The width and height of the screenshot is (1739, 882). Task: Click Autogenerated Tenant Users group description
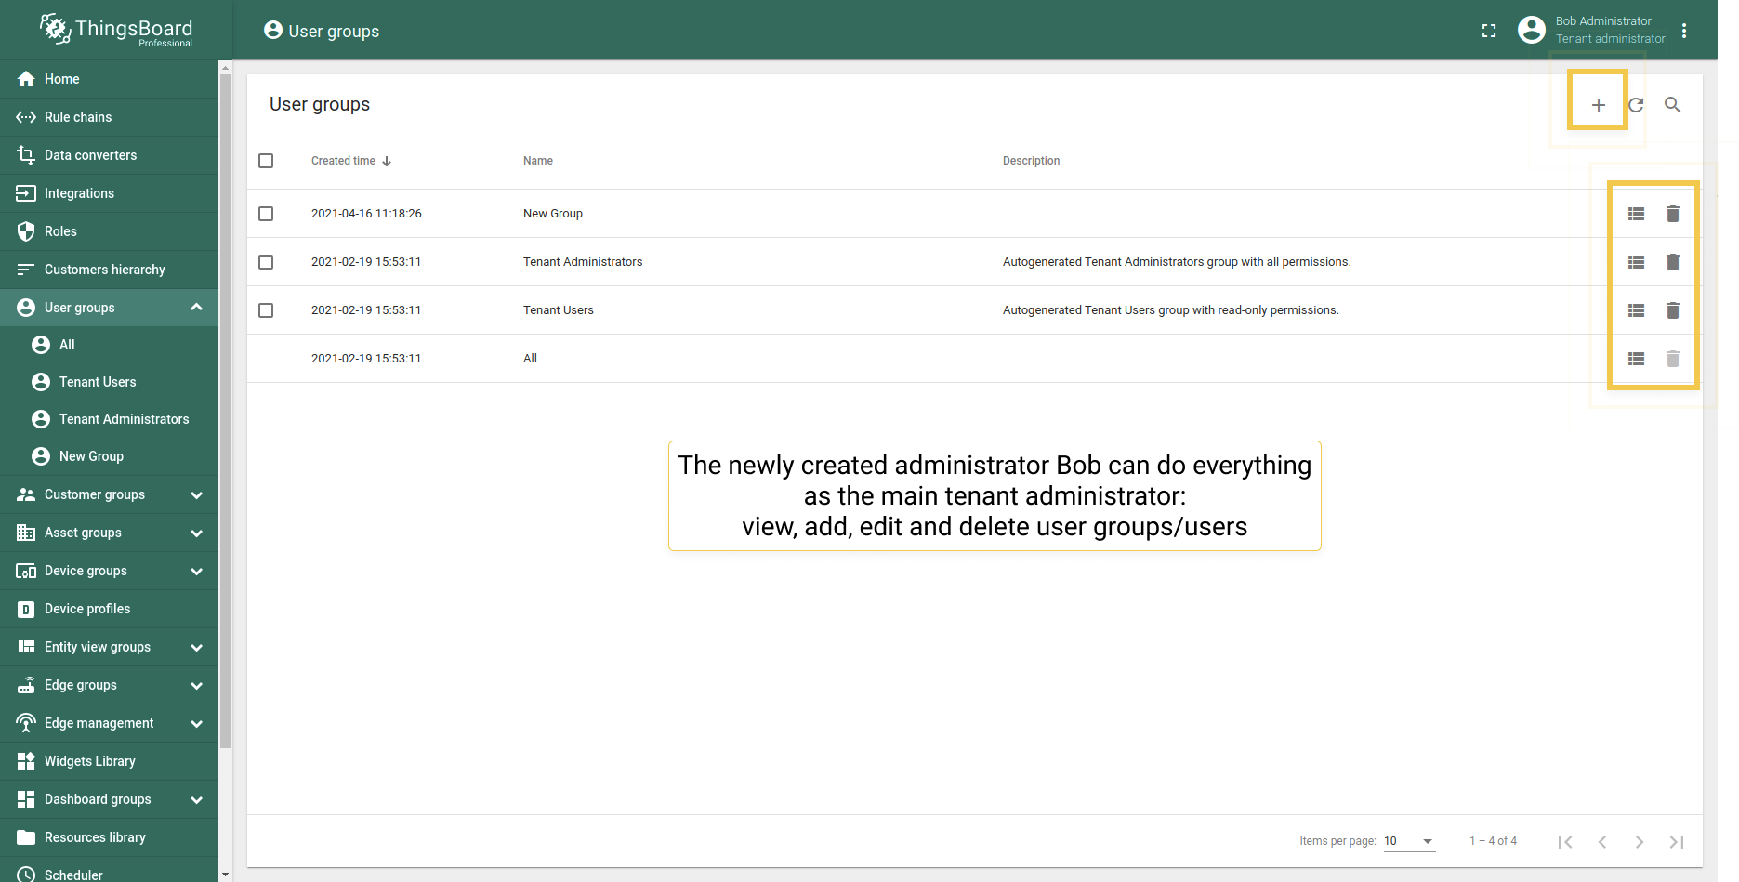1171,310
